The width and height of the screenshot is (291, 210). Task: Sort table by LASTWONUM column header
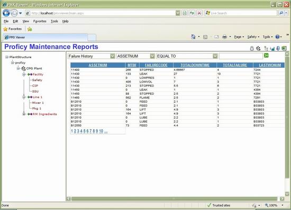click(270, 65)
